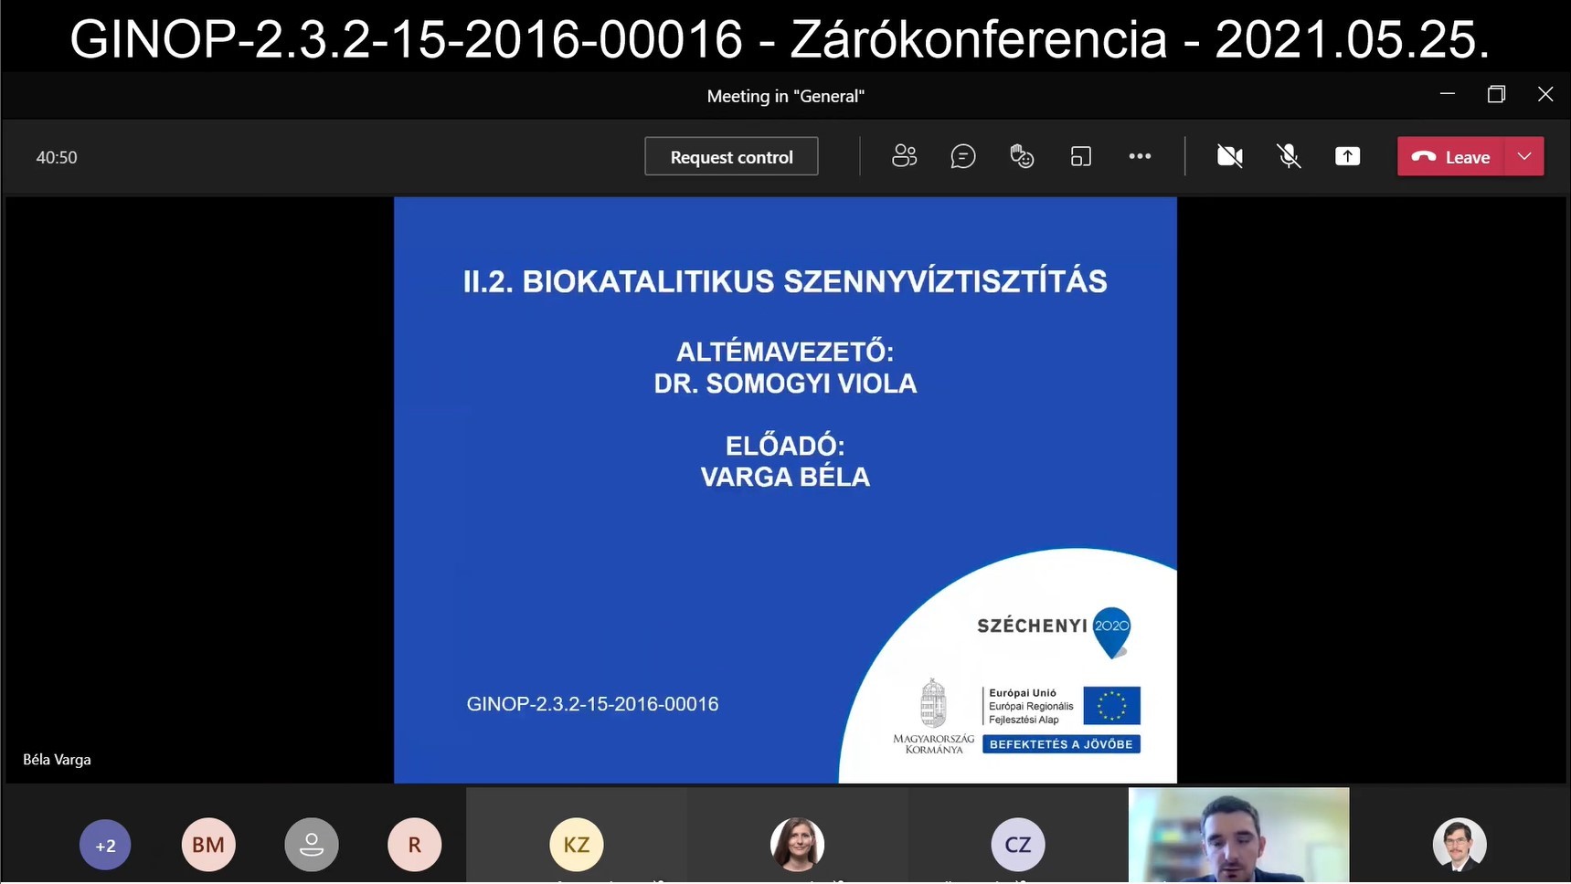
Task: Turn on the camera
Action: click(1228, 156)
